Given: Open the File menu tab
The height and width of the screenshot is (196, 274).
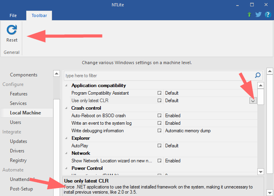Looking at the screenshot, I should [13, 15].
